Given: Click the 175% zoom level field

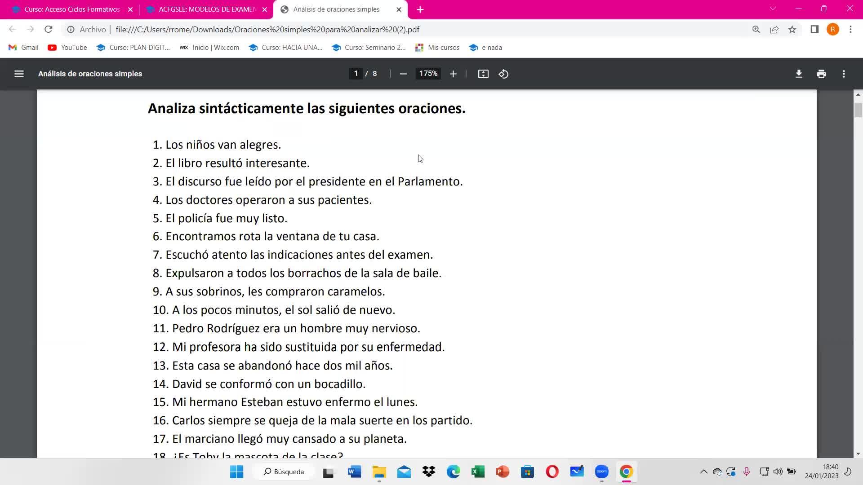Looking at the screenshot, I should tap(428, 74).
